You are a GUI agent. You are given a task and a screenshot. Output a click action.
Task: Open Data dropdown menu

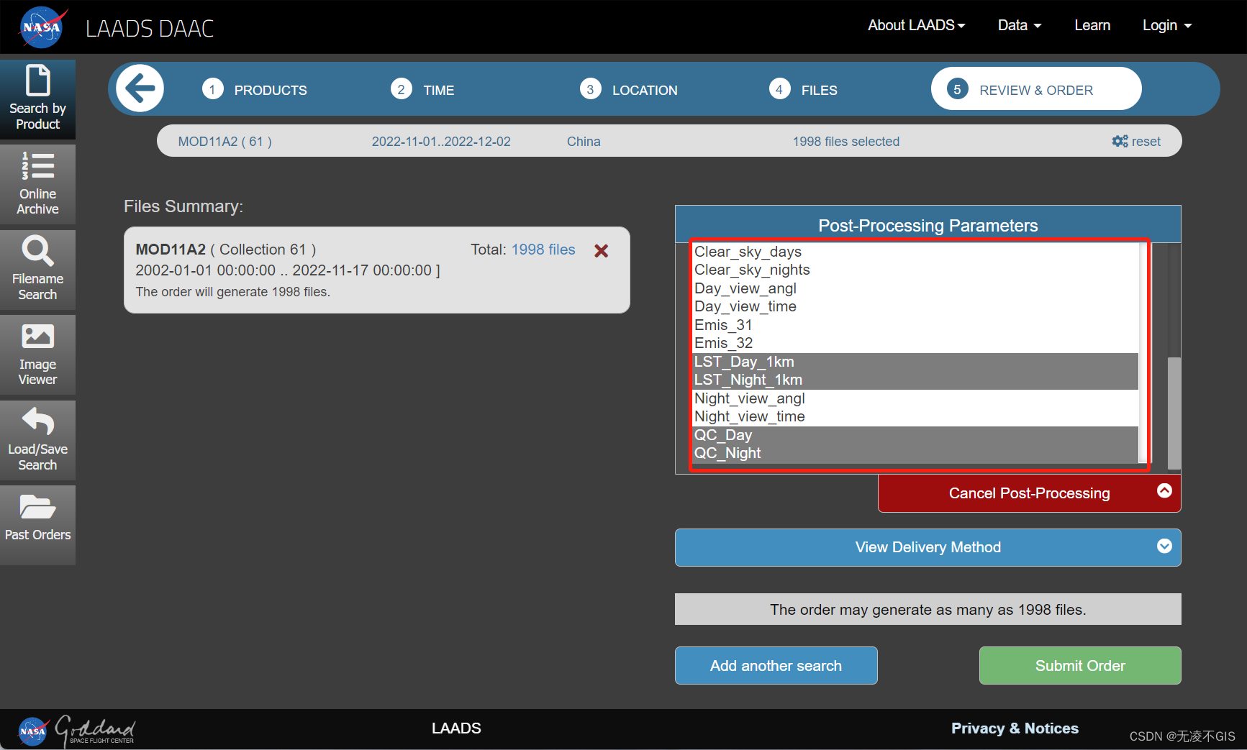[x=1020, y=25]
